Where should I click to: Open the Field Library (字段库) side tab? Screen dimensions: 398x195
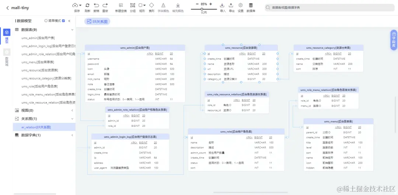pyautogui.click(x=394, y=40)
